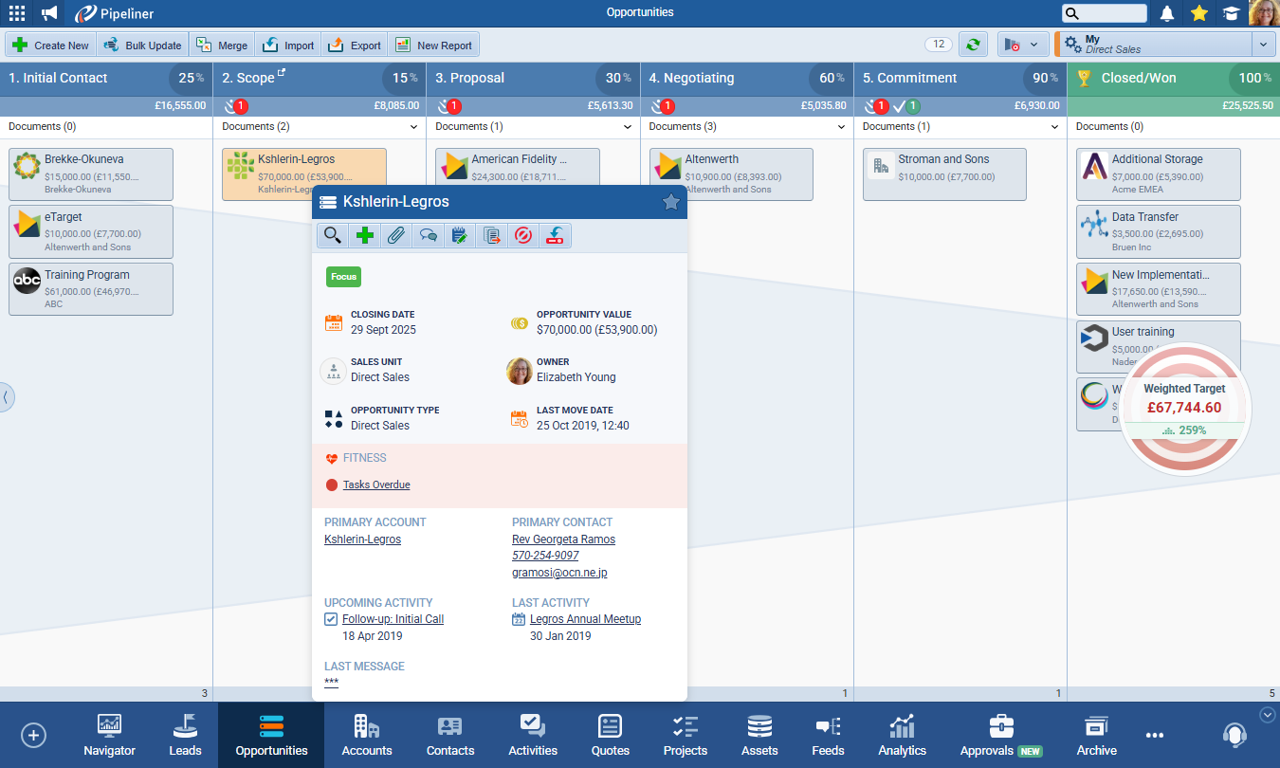Image resolution: width=1280 pixels, height=768 pixels.
Task: Open the notifications bell
Action: pyautogui.click(x=1167, y=13)
